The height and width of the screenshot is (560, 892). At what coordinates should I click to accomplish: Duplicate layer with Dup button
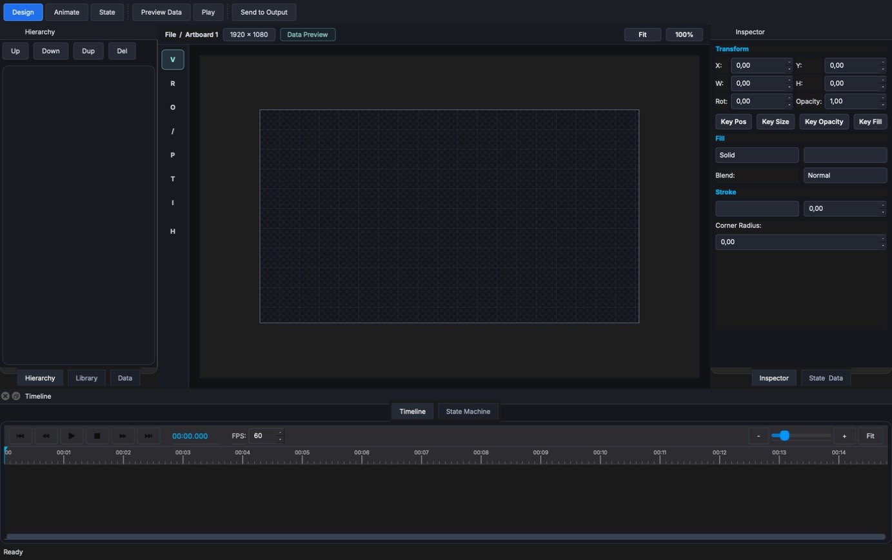88,51
